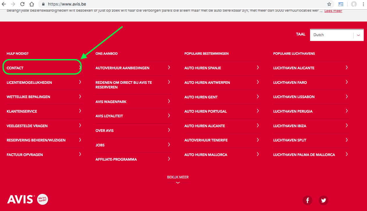Open Licentiemogelijkheden link
367x211 pixels.
point(29,82)
